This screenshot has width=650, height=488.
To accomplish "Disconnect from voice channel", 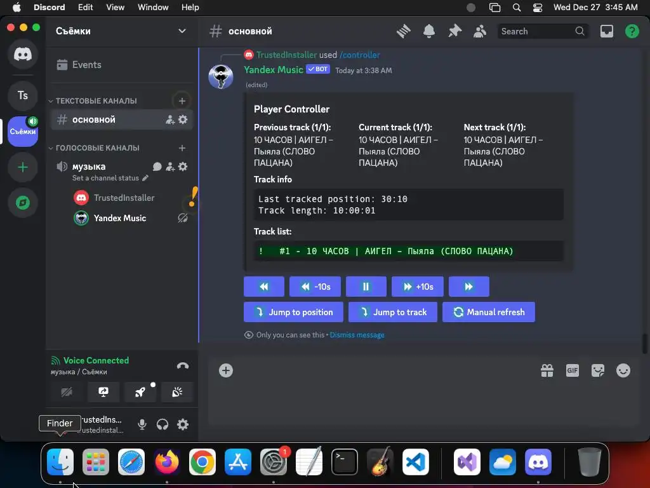I will tap(183, 365).
